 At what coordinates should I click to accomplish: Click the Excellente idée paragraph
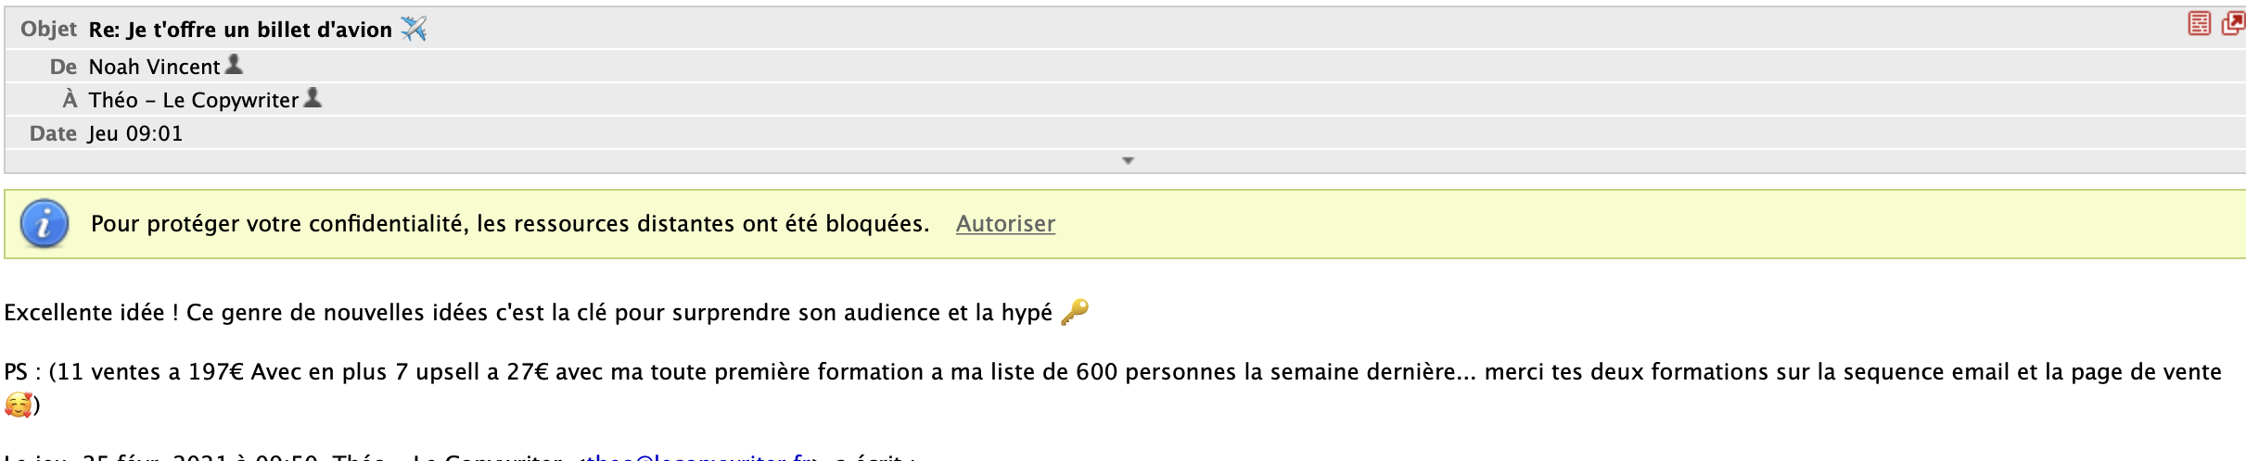pyautogui.click(x=546, y=313)
